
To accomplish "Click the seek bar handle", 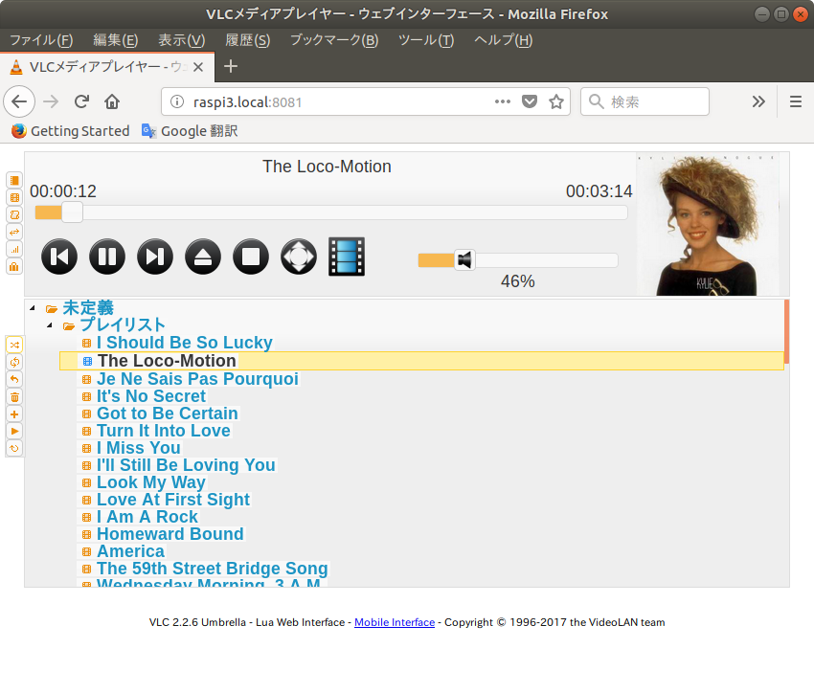I will click(72, 212).
